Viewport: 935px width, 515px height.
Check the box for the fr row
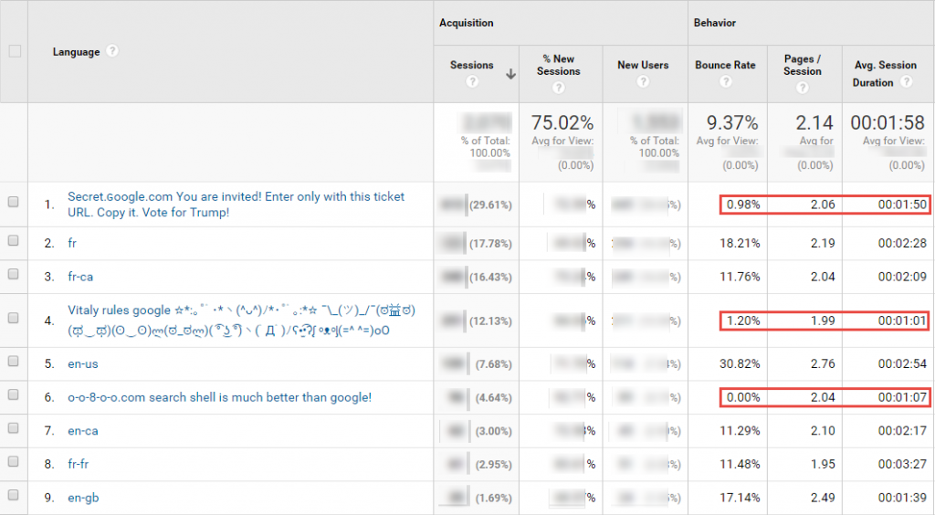pyautogui.click(x=14, y=244)
